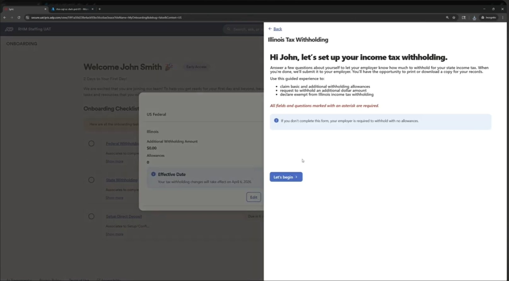Click the Edit button in withholding dialog
This screenshot has width=509, height=281.
point(254,197)
